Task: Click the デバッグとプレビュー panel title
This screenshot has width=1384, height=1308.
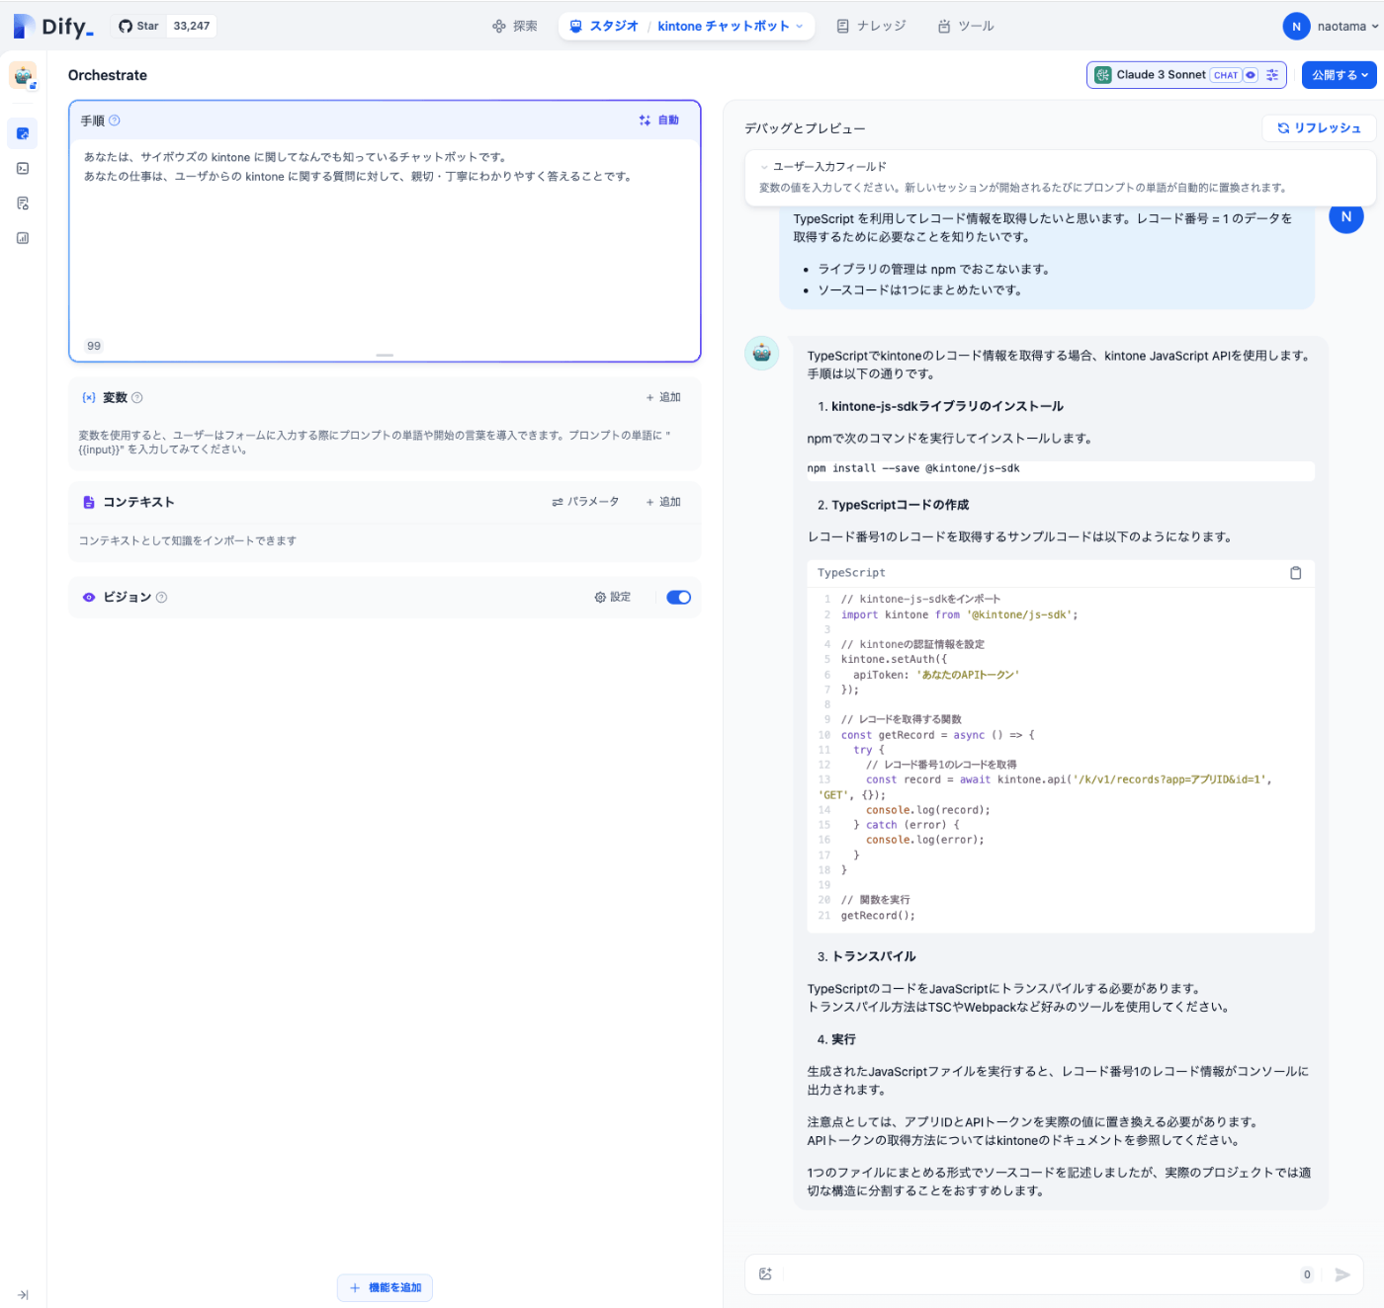Action: [x=805, y=128]
